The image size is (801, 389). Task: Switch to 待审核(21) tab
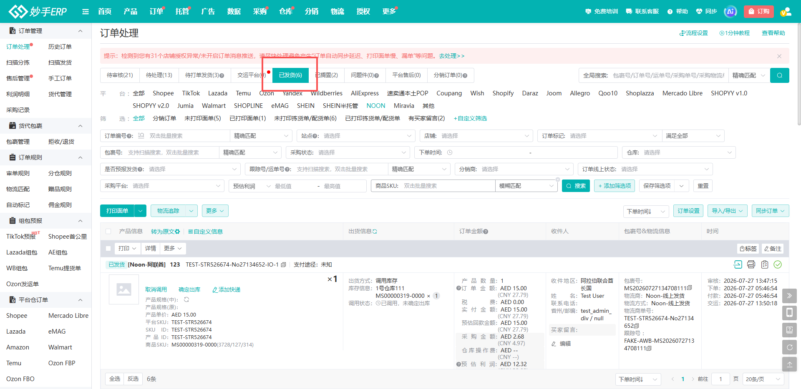click(x=120, y=75)
